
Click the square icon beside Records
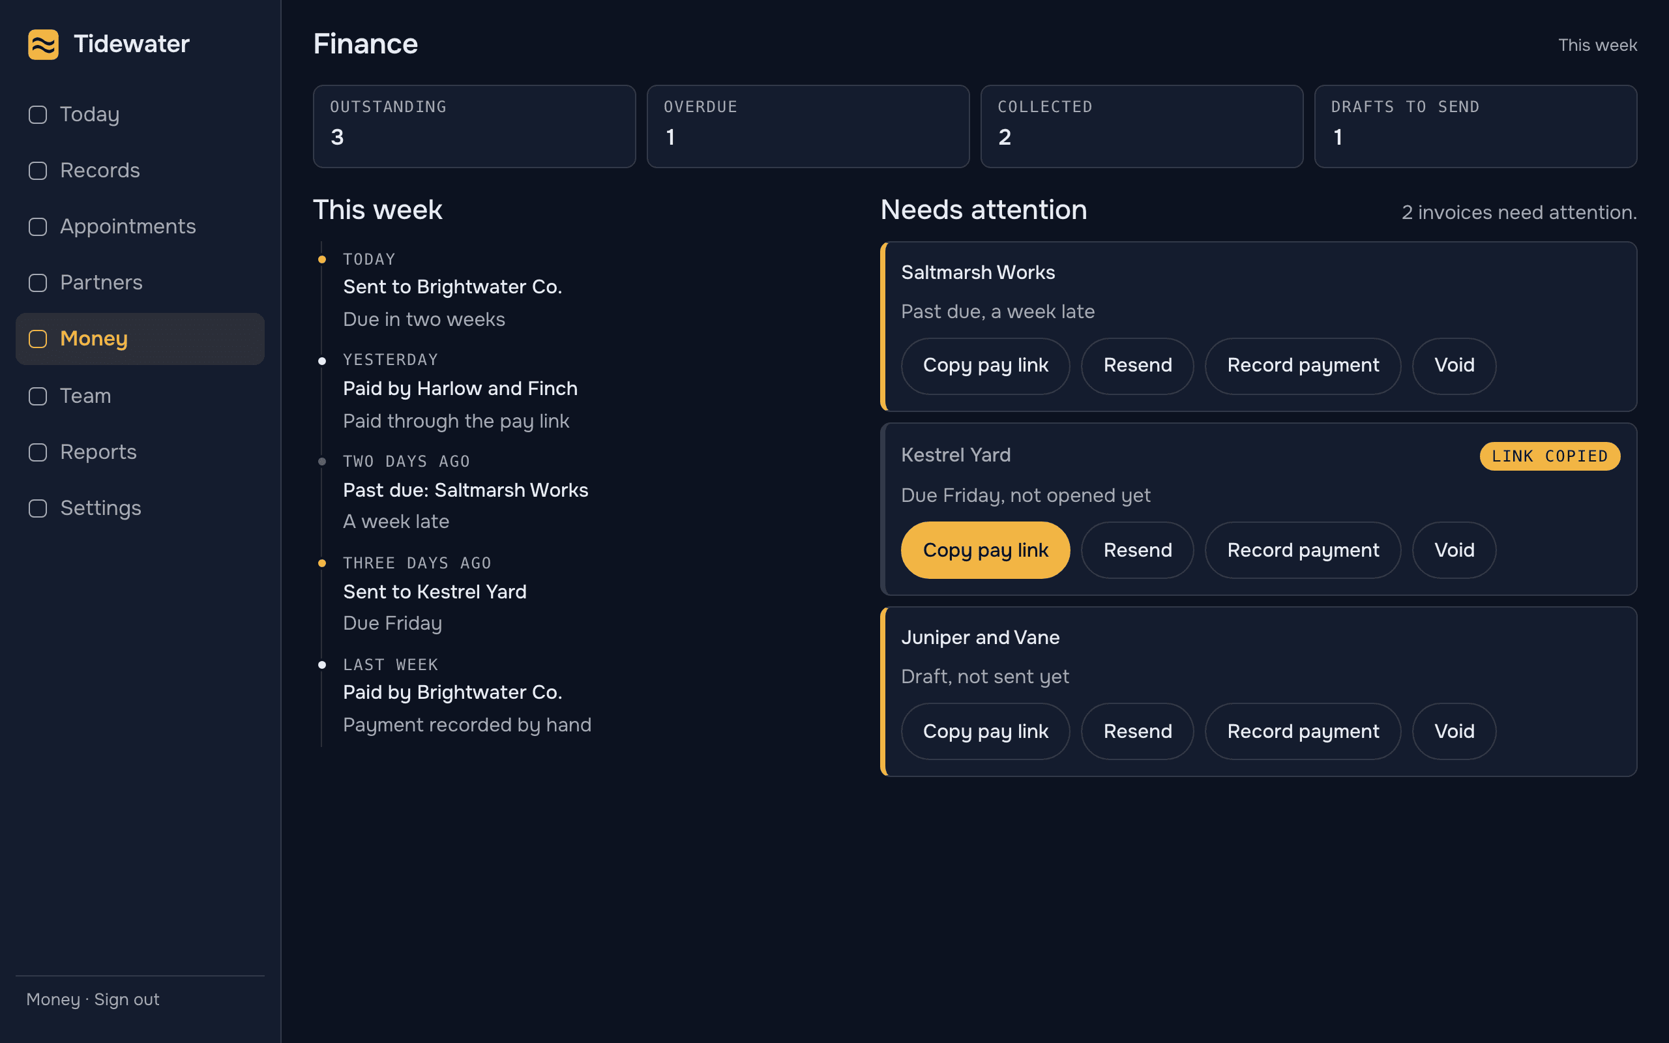[38, 170]
